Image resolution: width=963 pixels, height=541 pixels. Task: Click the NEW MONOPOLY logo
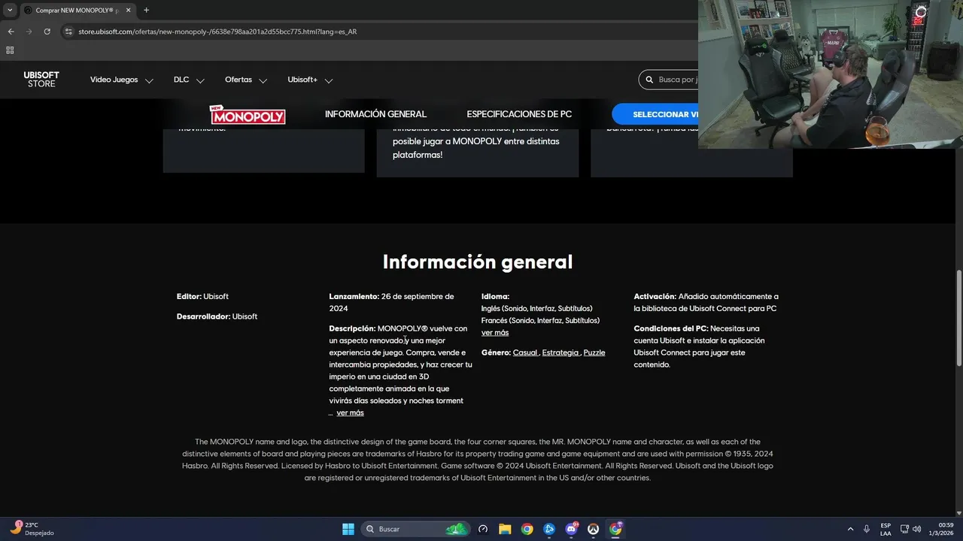click(248, 114)
